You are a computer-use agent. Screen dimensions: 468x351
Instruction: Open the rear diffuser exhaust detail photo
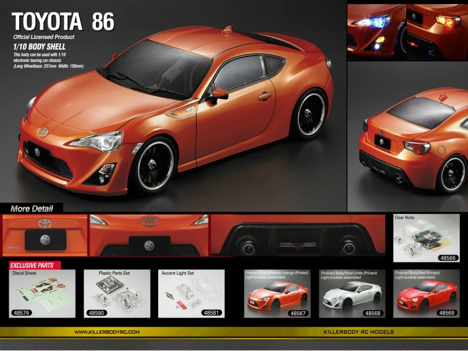(298, 235)
